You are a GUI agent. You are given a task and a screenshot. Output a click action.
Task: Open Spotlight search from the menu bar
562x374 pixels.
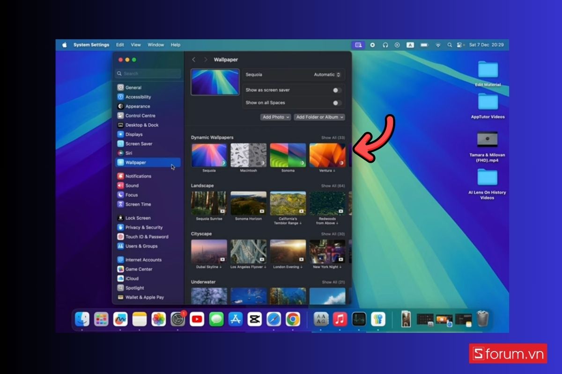tap(450, 45)
